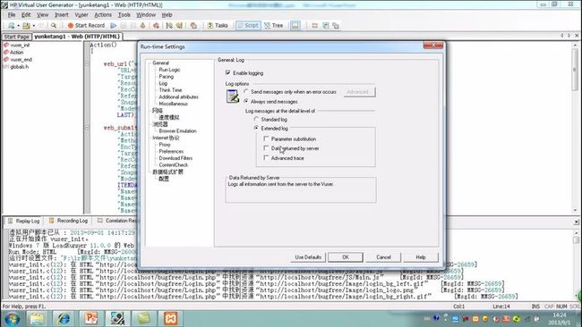The width and height of the screenshot is (582, 327).
Task: Open the Vuser menu
Action: coord(81,15)
